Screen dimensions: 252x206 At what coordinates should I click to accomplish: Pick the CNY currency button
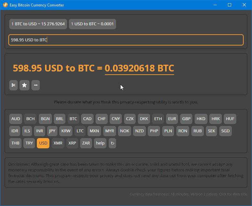116,119
